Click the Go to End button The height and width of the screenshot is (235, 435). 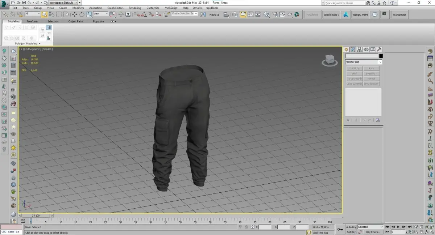pyautogui.click(x=409, y=227)
